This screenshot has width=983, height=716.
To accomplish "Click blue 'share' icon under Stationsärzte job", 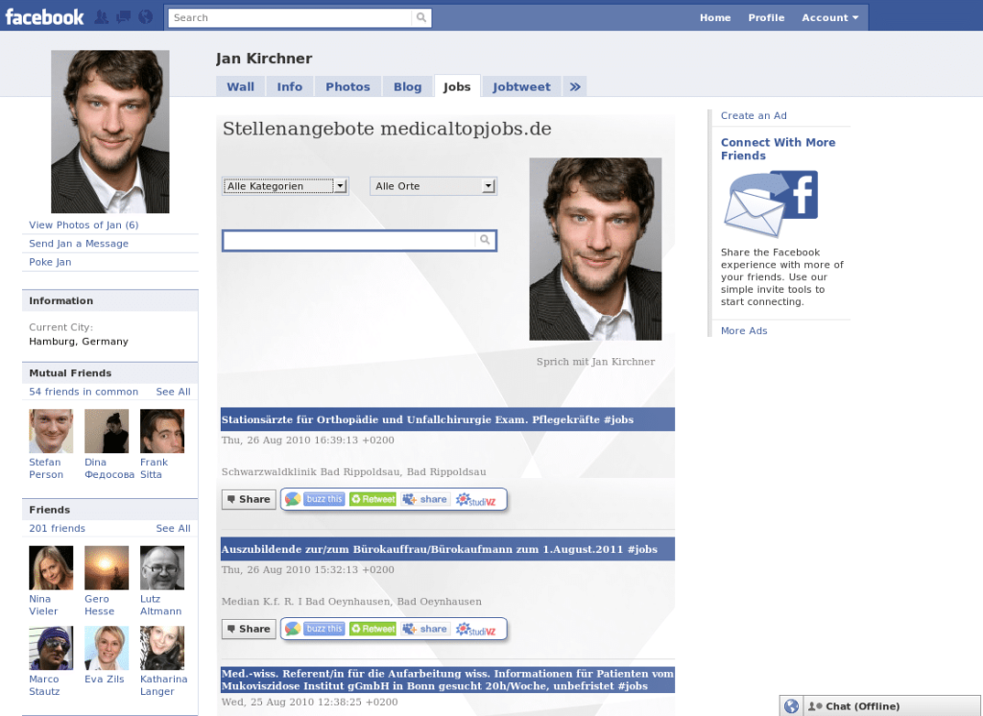I will 425,499.
